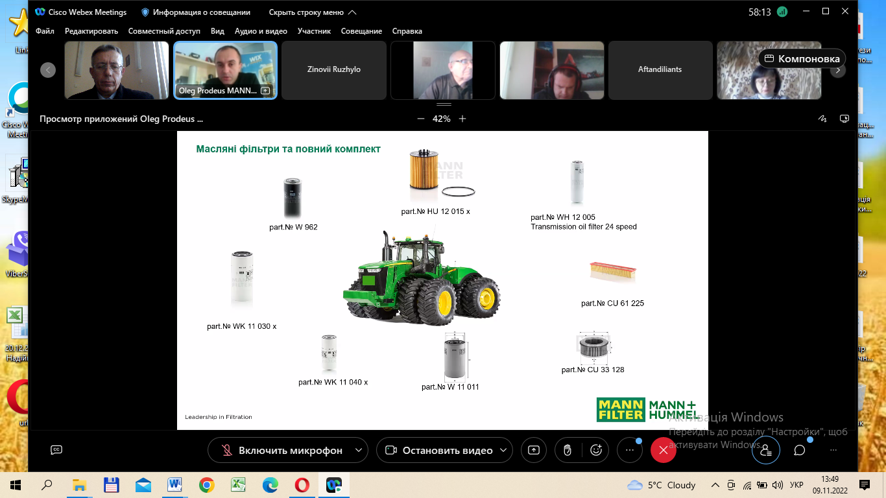Select Oleg Prodeus video thumbnail
Image resolution: width=886 pixels, height=498 pixels.
[x=226, y=70]
